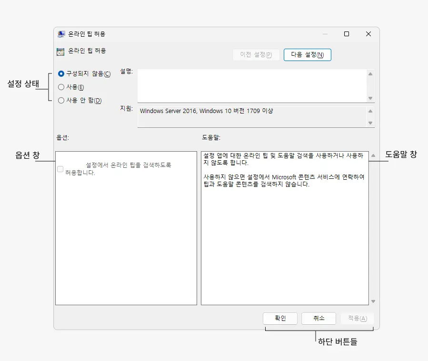Cancel with the 취소 button
The image size is (428, 361).
319,319
